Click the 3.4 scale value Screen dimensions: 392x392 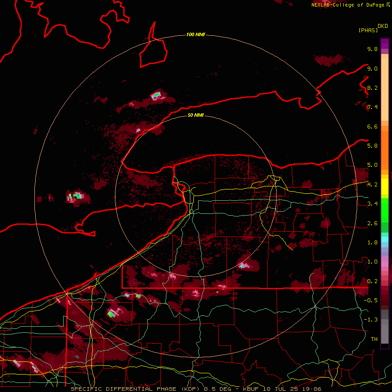[372, 203]
